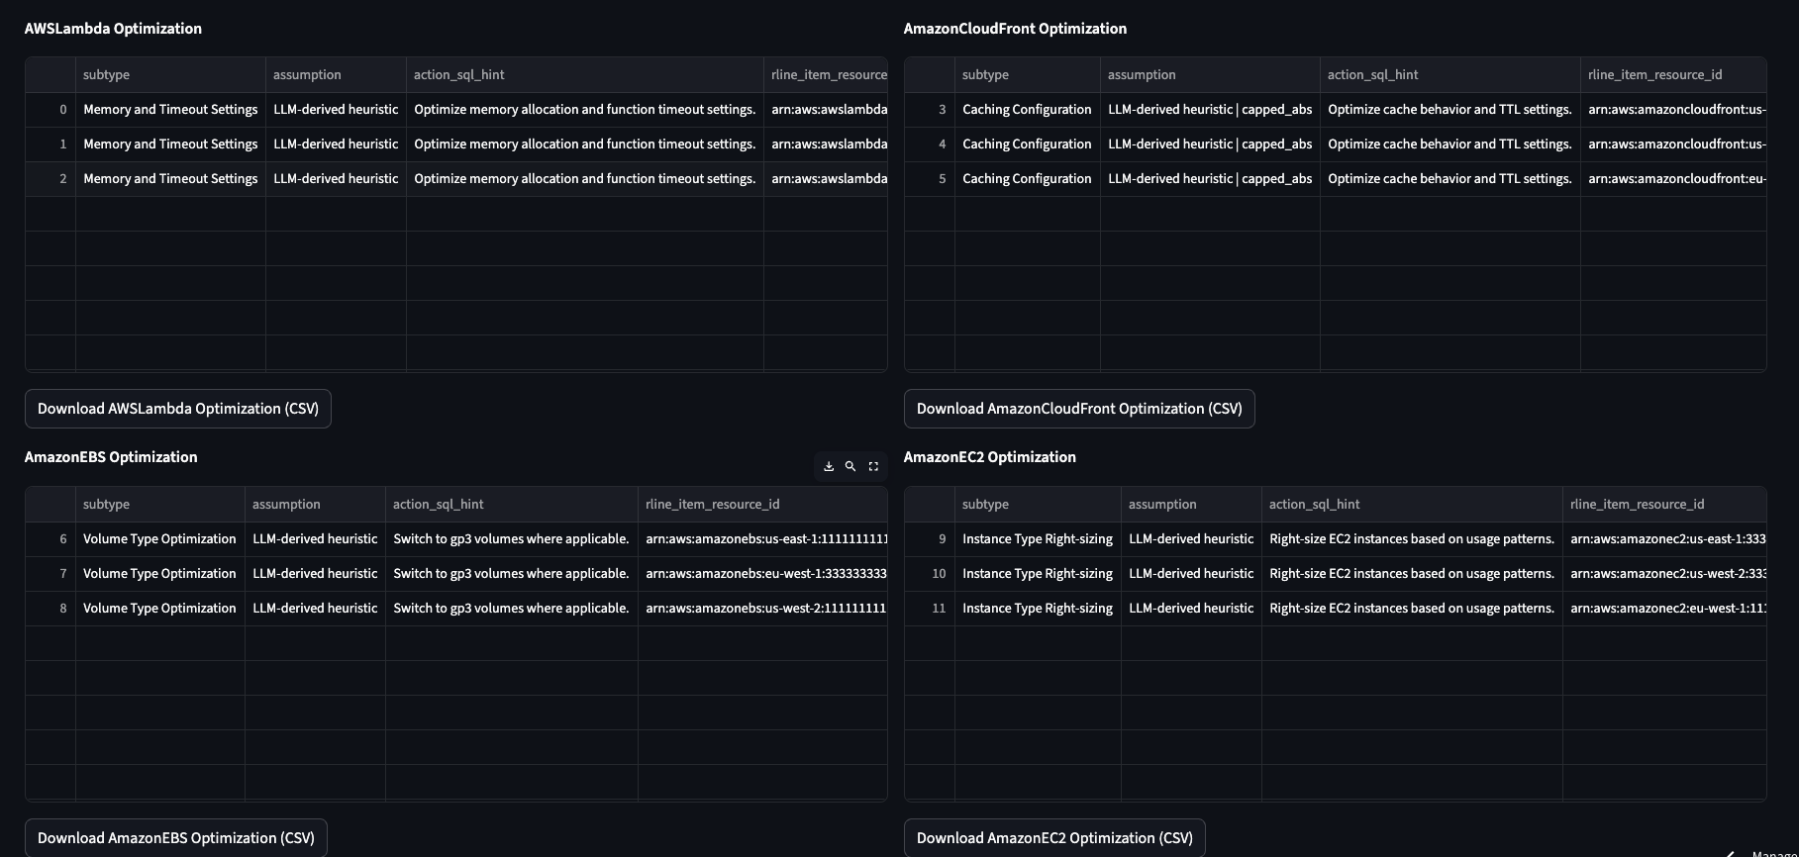
Task: Expand AmazonEBS table to fullscreen
Action: 873,466
